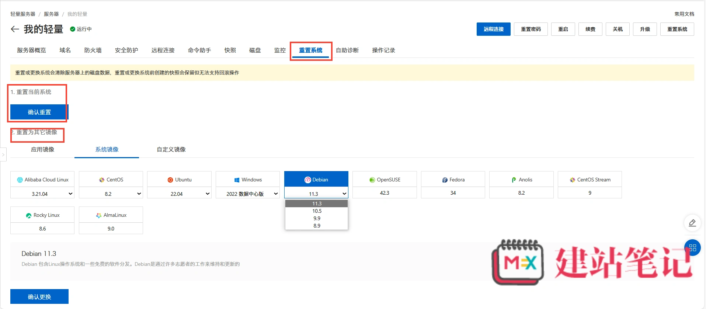This screenshot has height=309, width=706.
Task: Click the Rocky Linux logo icon
Action: (x=29, y=215)
